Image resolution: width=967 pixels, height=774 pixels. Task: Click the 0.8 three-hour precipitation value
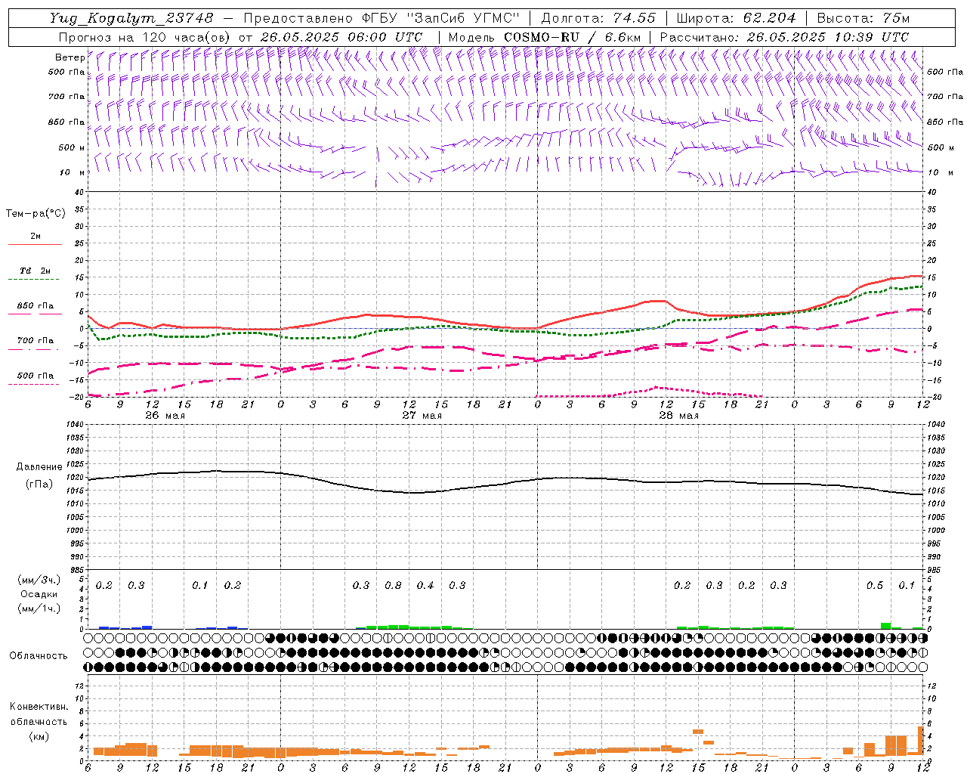(x=394, y=586)
